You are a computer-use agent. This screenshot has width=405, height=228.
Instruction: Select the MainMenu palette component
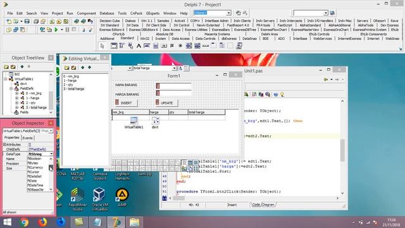point(122,46)
